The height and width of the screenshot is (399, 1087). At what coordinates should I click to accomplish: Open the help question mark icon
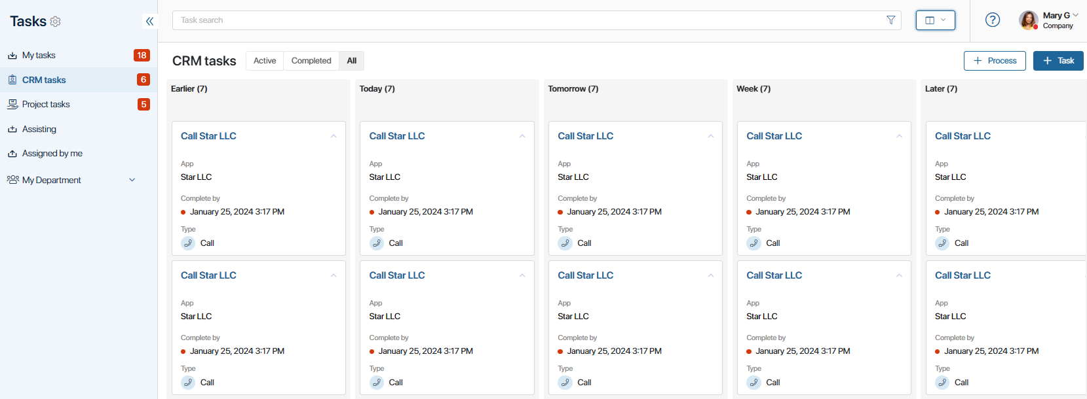click(x=993, y=20)
